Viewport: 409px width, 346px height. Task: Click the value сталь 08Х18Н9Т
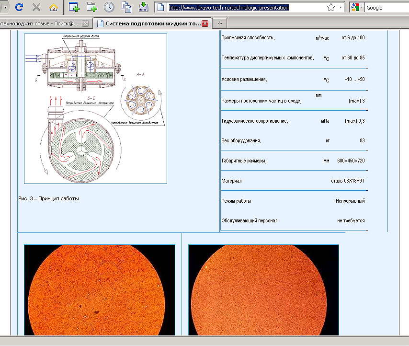click(x=348, y=181)
